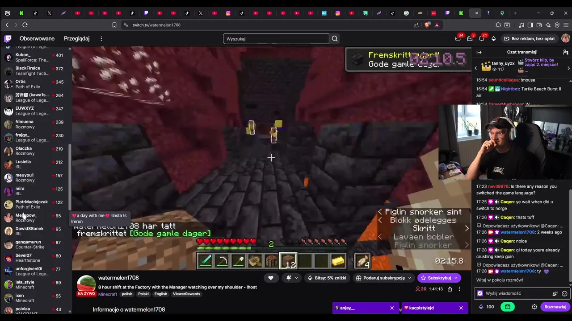Click the English tag

click(160, 294)
